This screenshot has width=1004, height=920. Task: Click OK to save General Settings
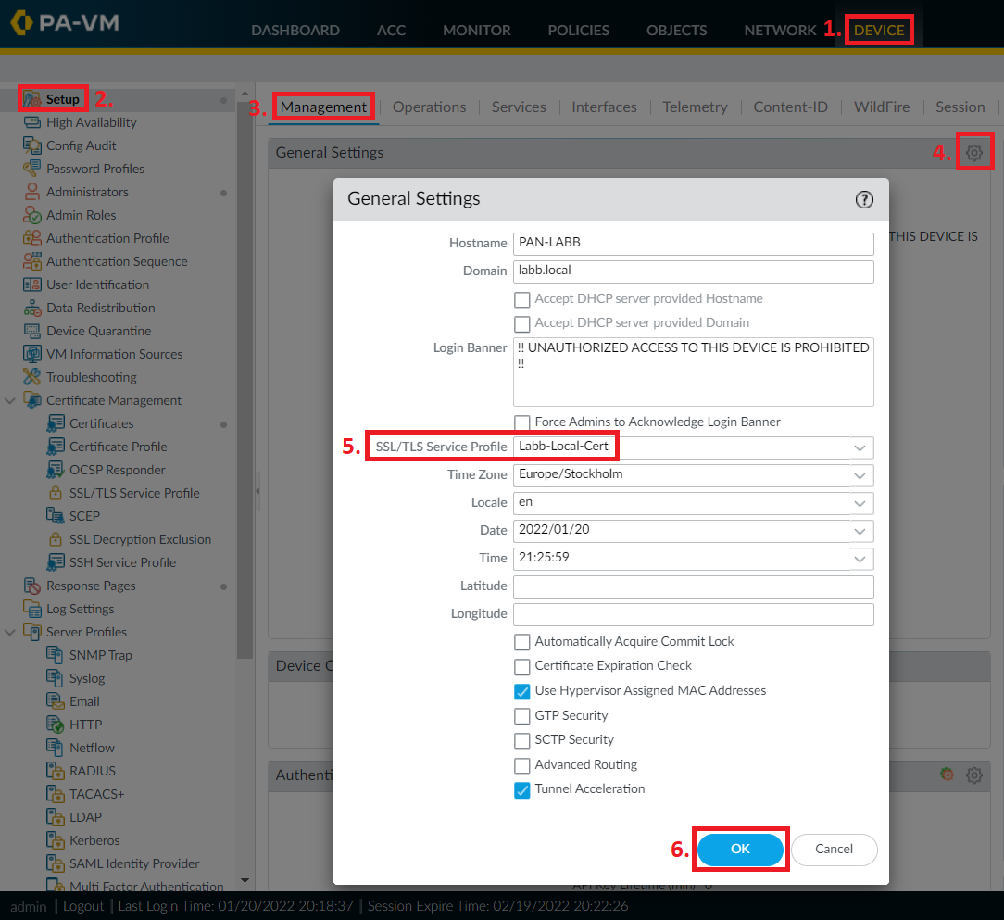[x=740, y=849]
